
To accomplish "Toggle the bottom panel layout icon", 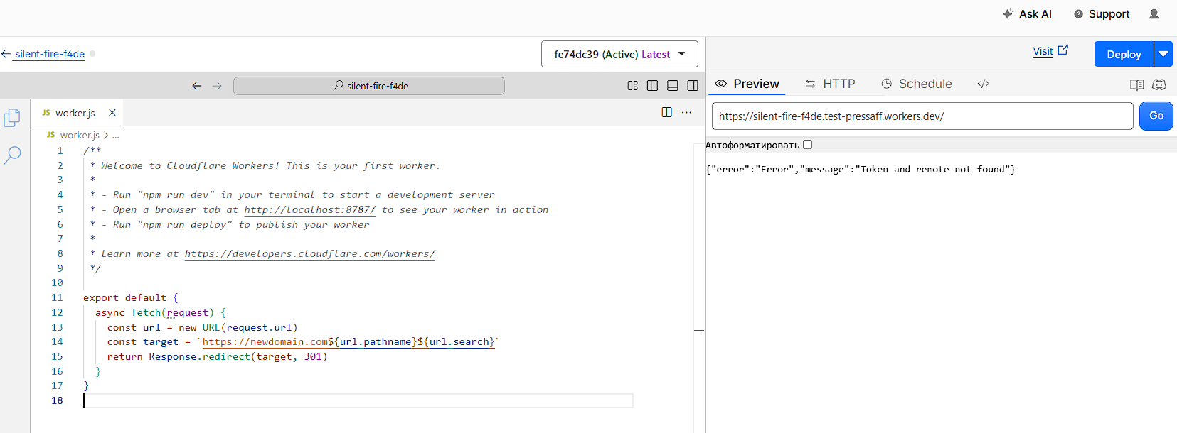I will pos(673,86).
